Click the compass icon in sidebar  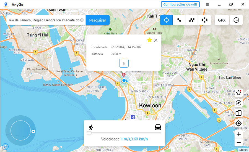click(238, 103)
